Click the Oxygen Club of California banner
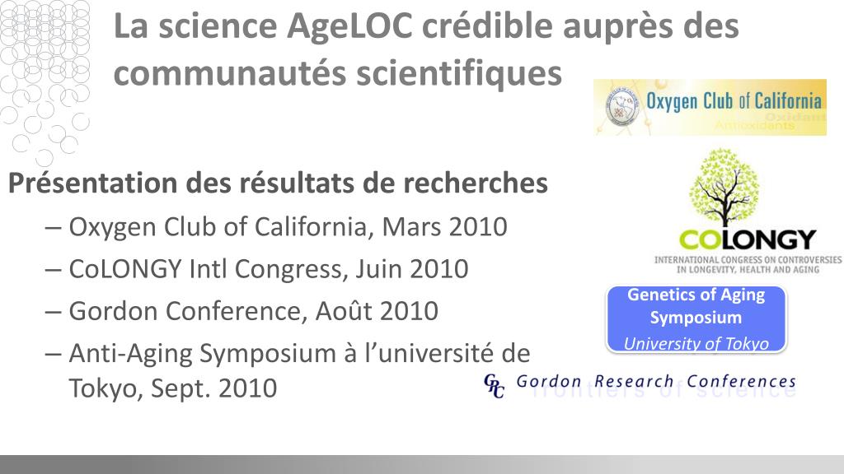 pyautogui.click(x=710, y=107)
